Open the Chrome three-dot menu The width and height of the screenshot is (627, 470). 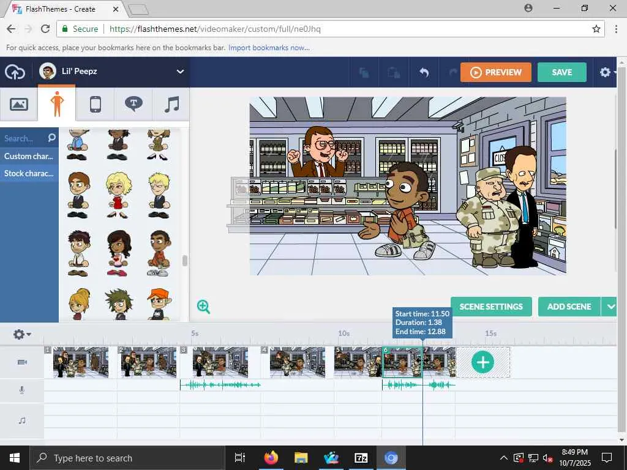click(x=616, y=29)
